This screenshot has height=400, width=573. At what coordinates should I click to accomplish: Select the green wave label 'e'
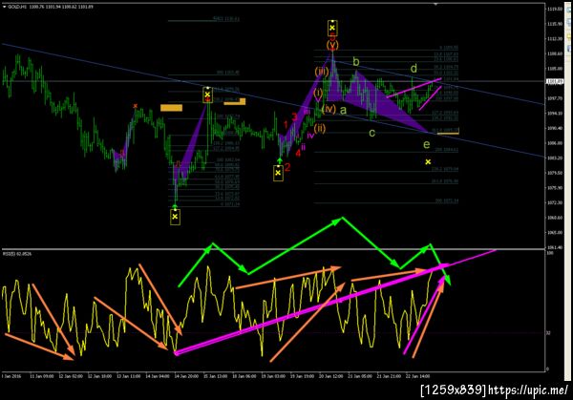tap(426, 145)
